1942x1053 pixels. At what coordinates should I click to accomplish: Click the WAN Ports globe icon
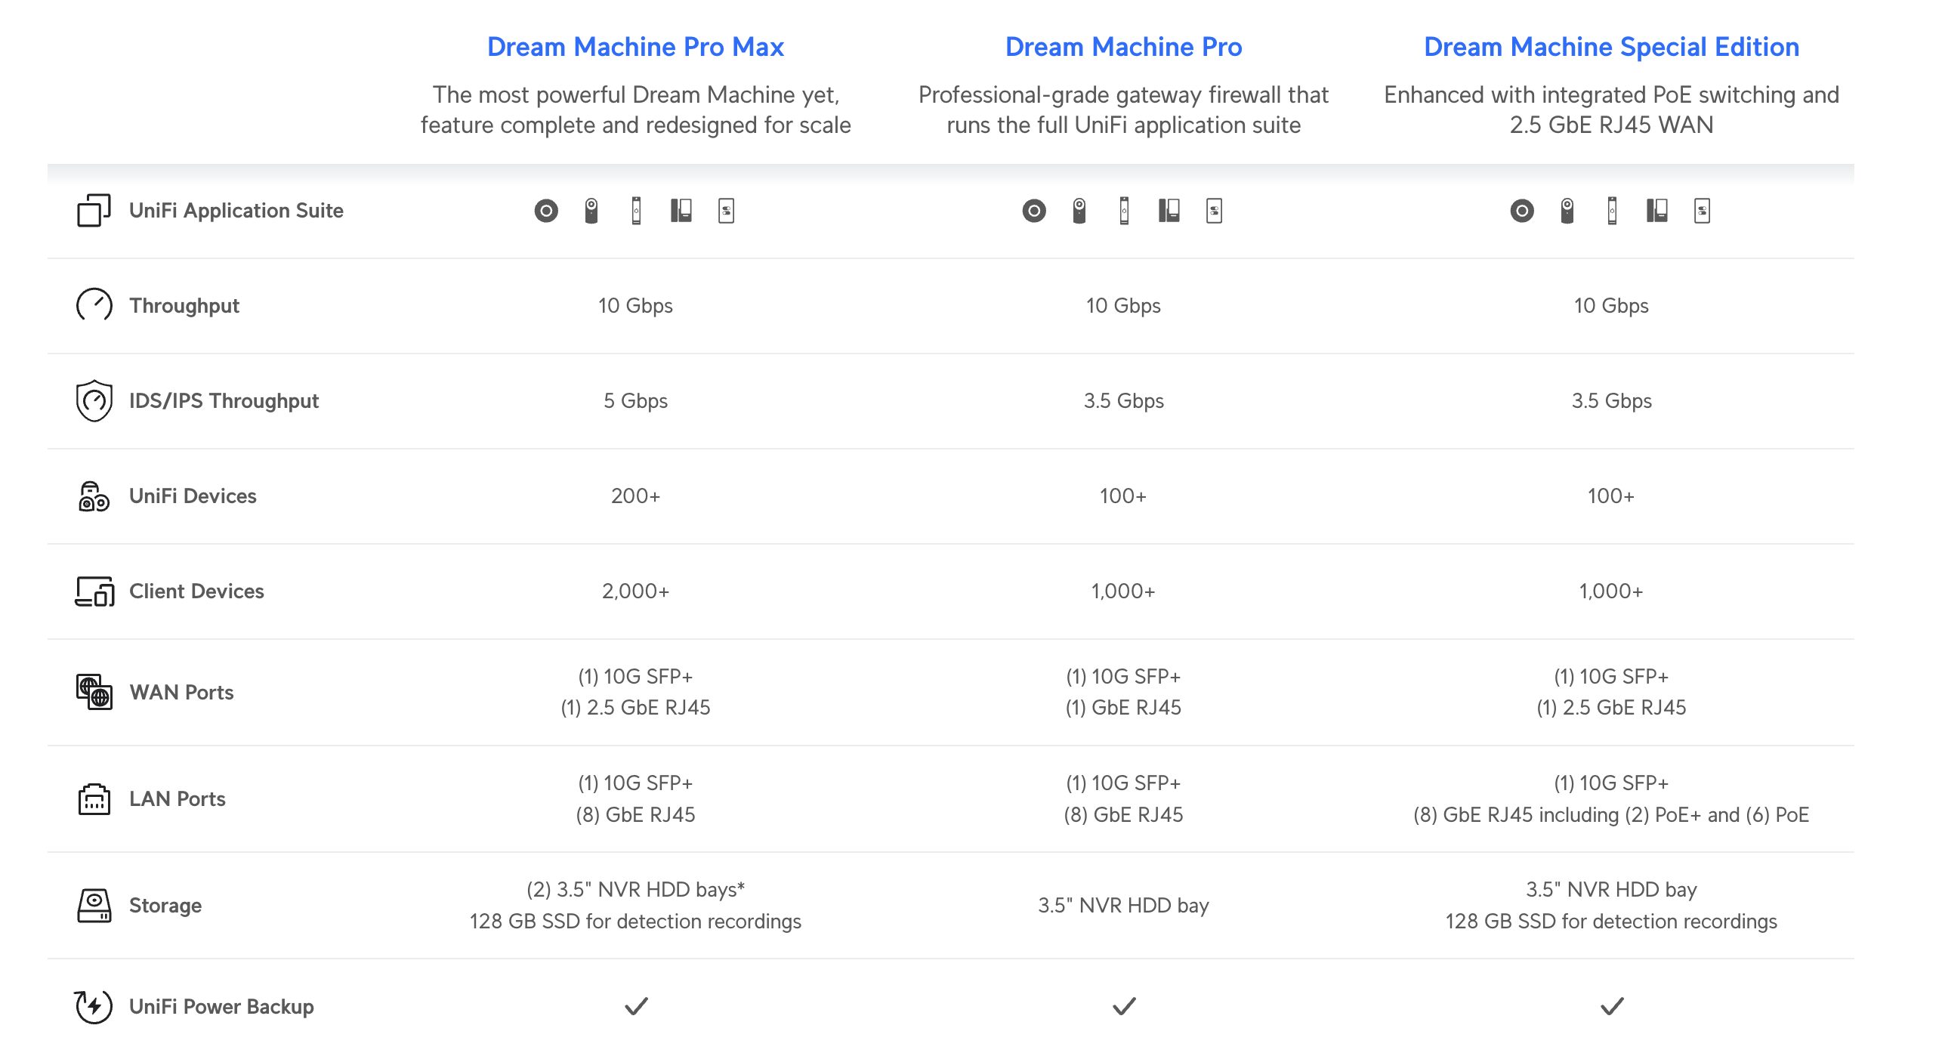(x=94, y=692)
